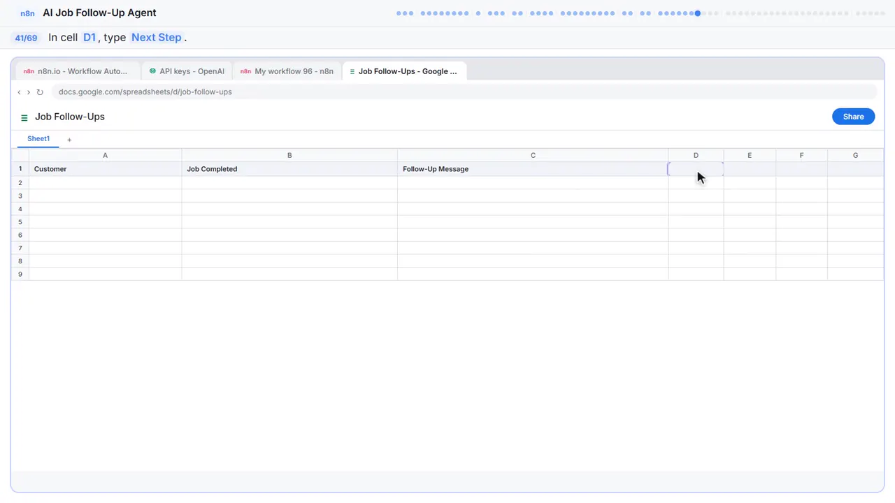Reload the page with the refresh icon
This screenshot has width=895, height=503.
tap(40, 92)
